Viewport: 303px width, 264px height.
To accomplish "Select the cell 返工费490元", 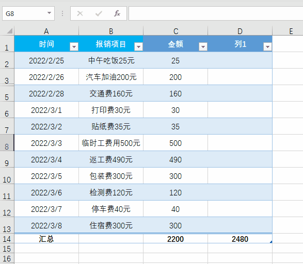I will point(111,159).
